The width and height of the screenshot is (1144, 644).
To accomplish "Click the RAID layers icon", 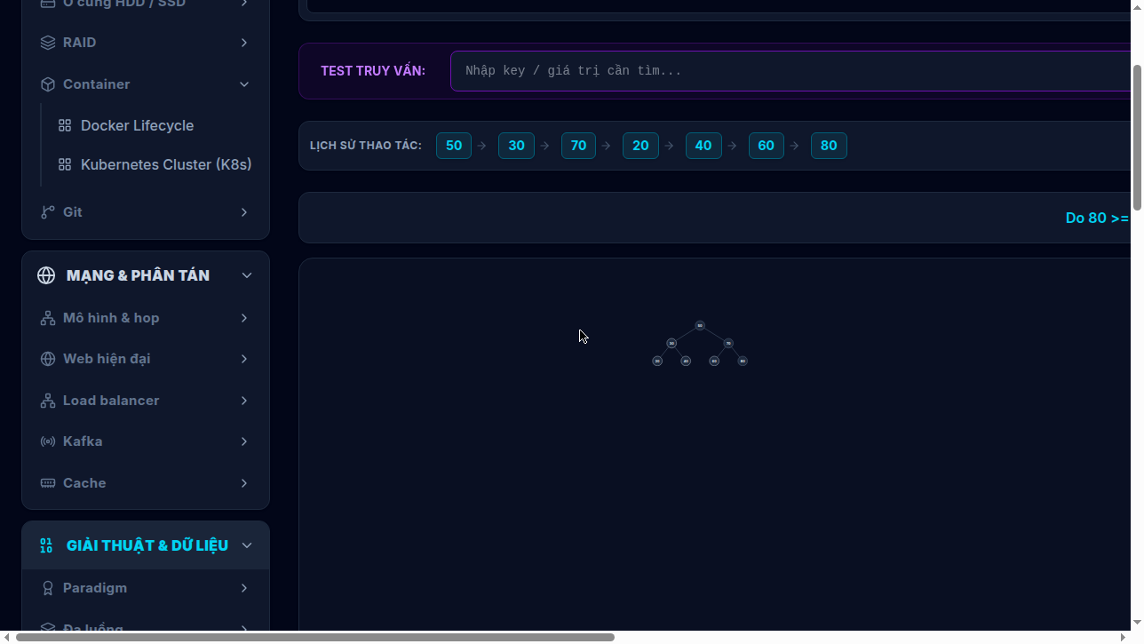I will pyautogui.click(x=48, y=43).
